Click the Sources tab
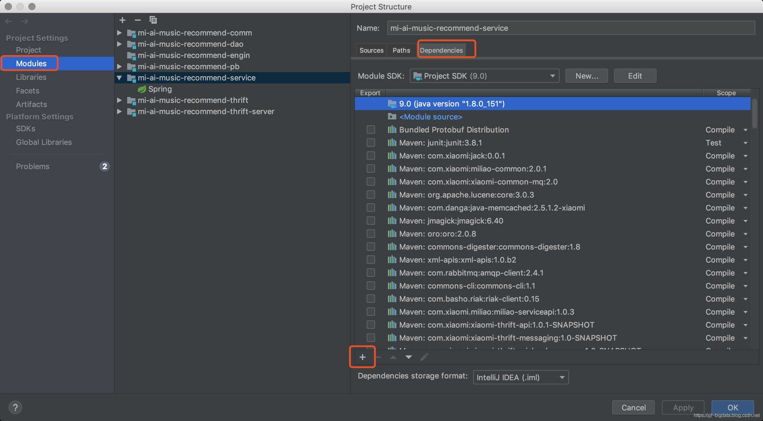The height and width of the screenshot is (421, 763). (372, 50)
